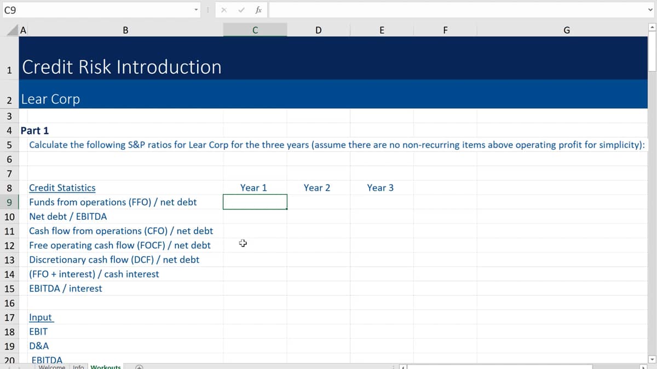
Task: Click the 'EBITDA / interest' cell
Action: pos(65,289)
